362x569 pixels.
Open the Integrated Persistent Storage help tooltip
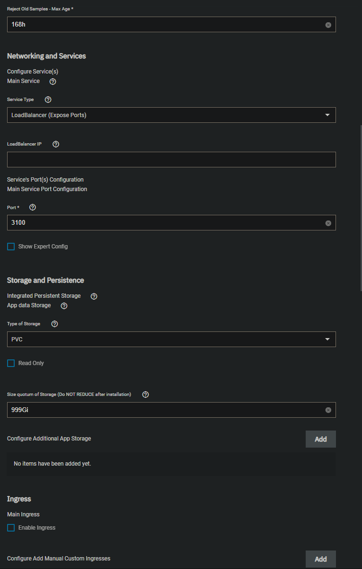[93, 296]
